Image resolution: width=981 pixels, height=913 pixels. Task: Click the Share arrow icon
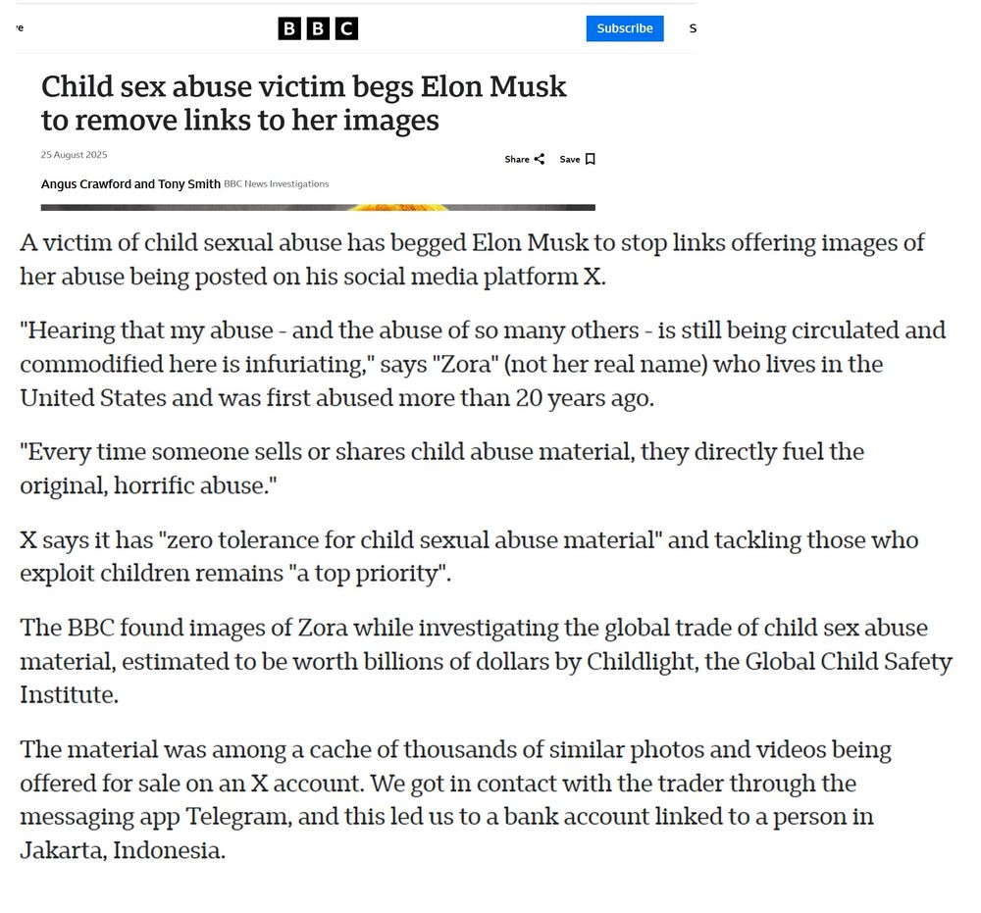540,159
